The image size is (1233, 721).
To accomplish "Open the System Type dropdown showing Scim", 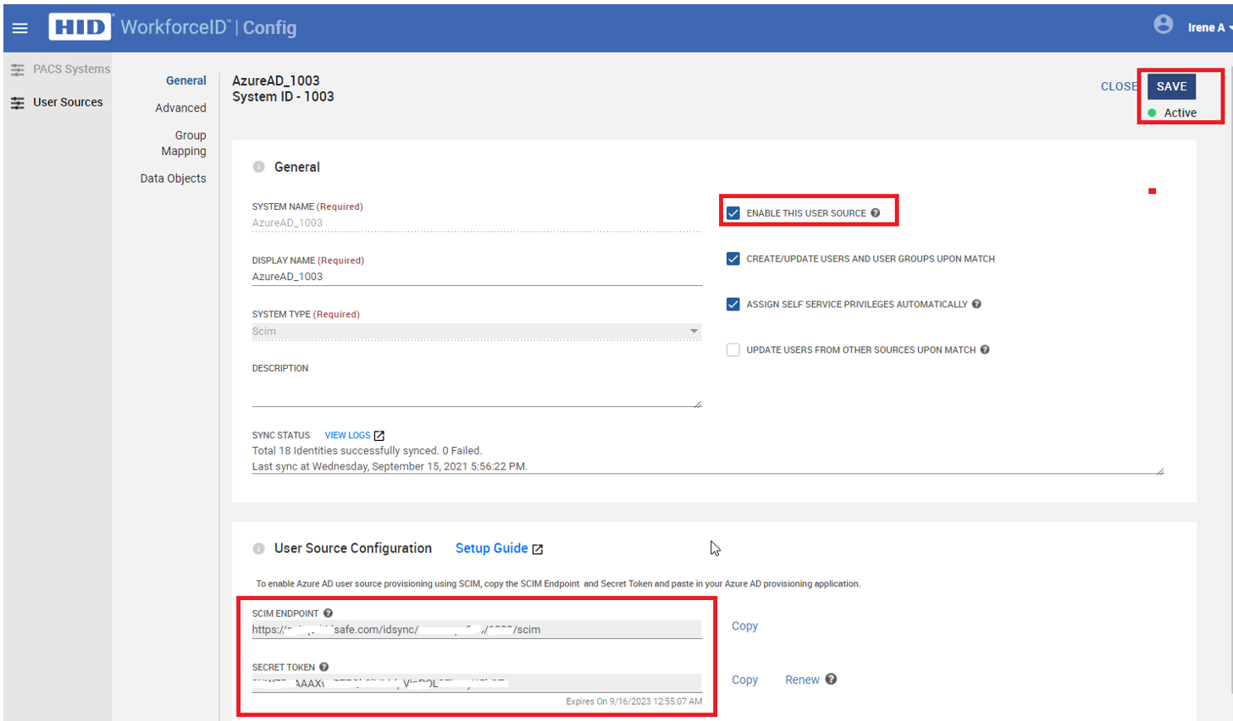I will pyautogui.click(x=477, y=332).
